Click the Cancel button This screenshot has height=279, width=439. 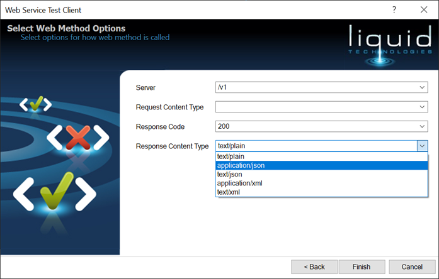click(412, 266)
